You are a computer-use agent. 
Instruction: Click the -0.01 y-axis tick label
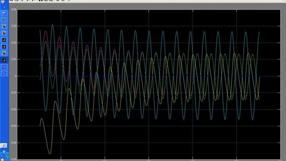(x=13, y=93)
